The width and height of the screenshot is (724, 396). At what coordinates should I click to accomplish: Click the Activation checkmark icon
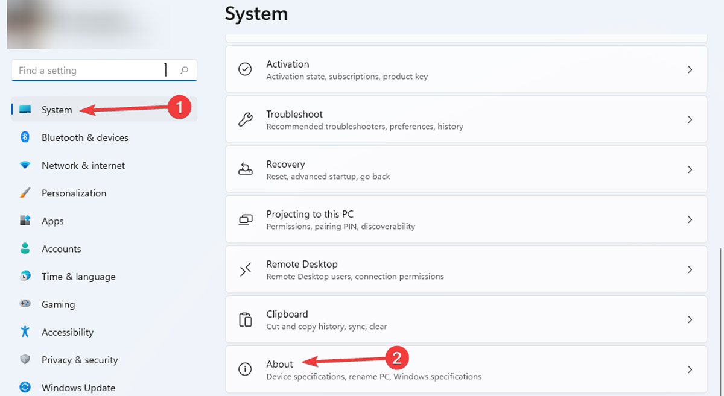[x=245, y=69]
